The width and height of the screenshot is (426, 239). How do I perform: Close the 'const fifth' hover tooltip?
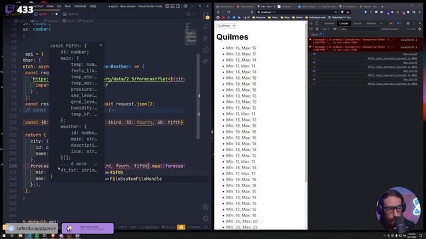click(x=101, y=45)
